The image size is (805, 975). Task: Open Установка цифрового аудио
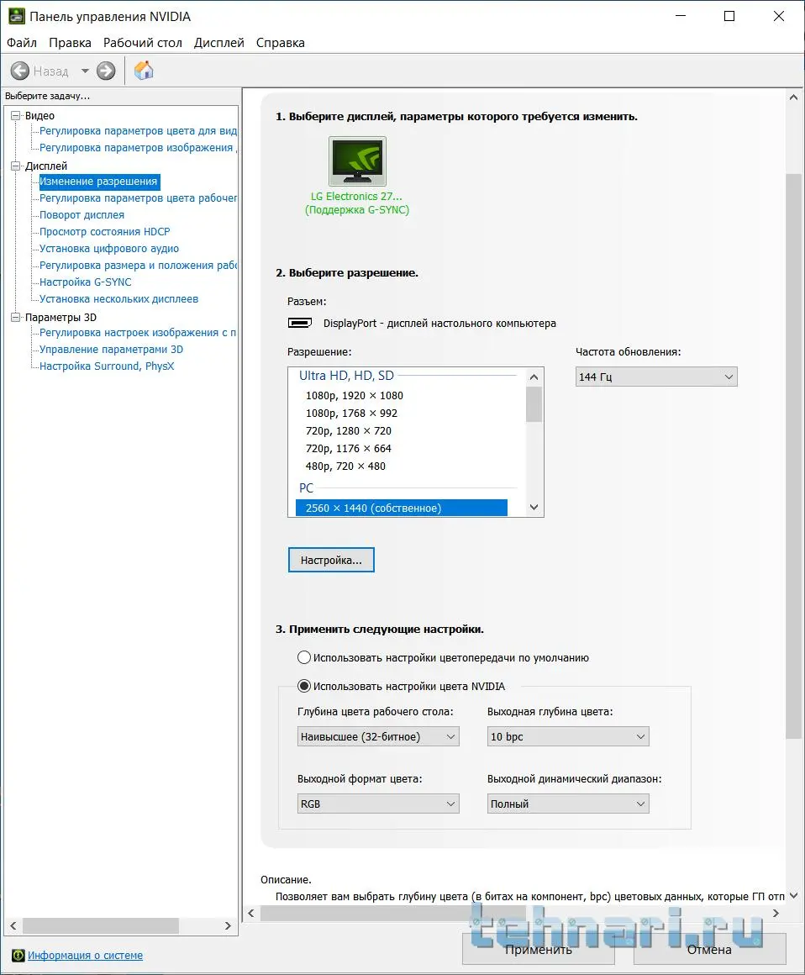[109, 248]
